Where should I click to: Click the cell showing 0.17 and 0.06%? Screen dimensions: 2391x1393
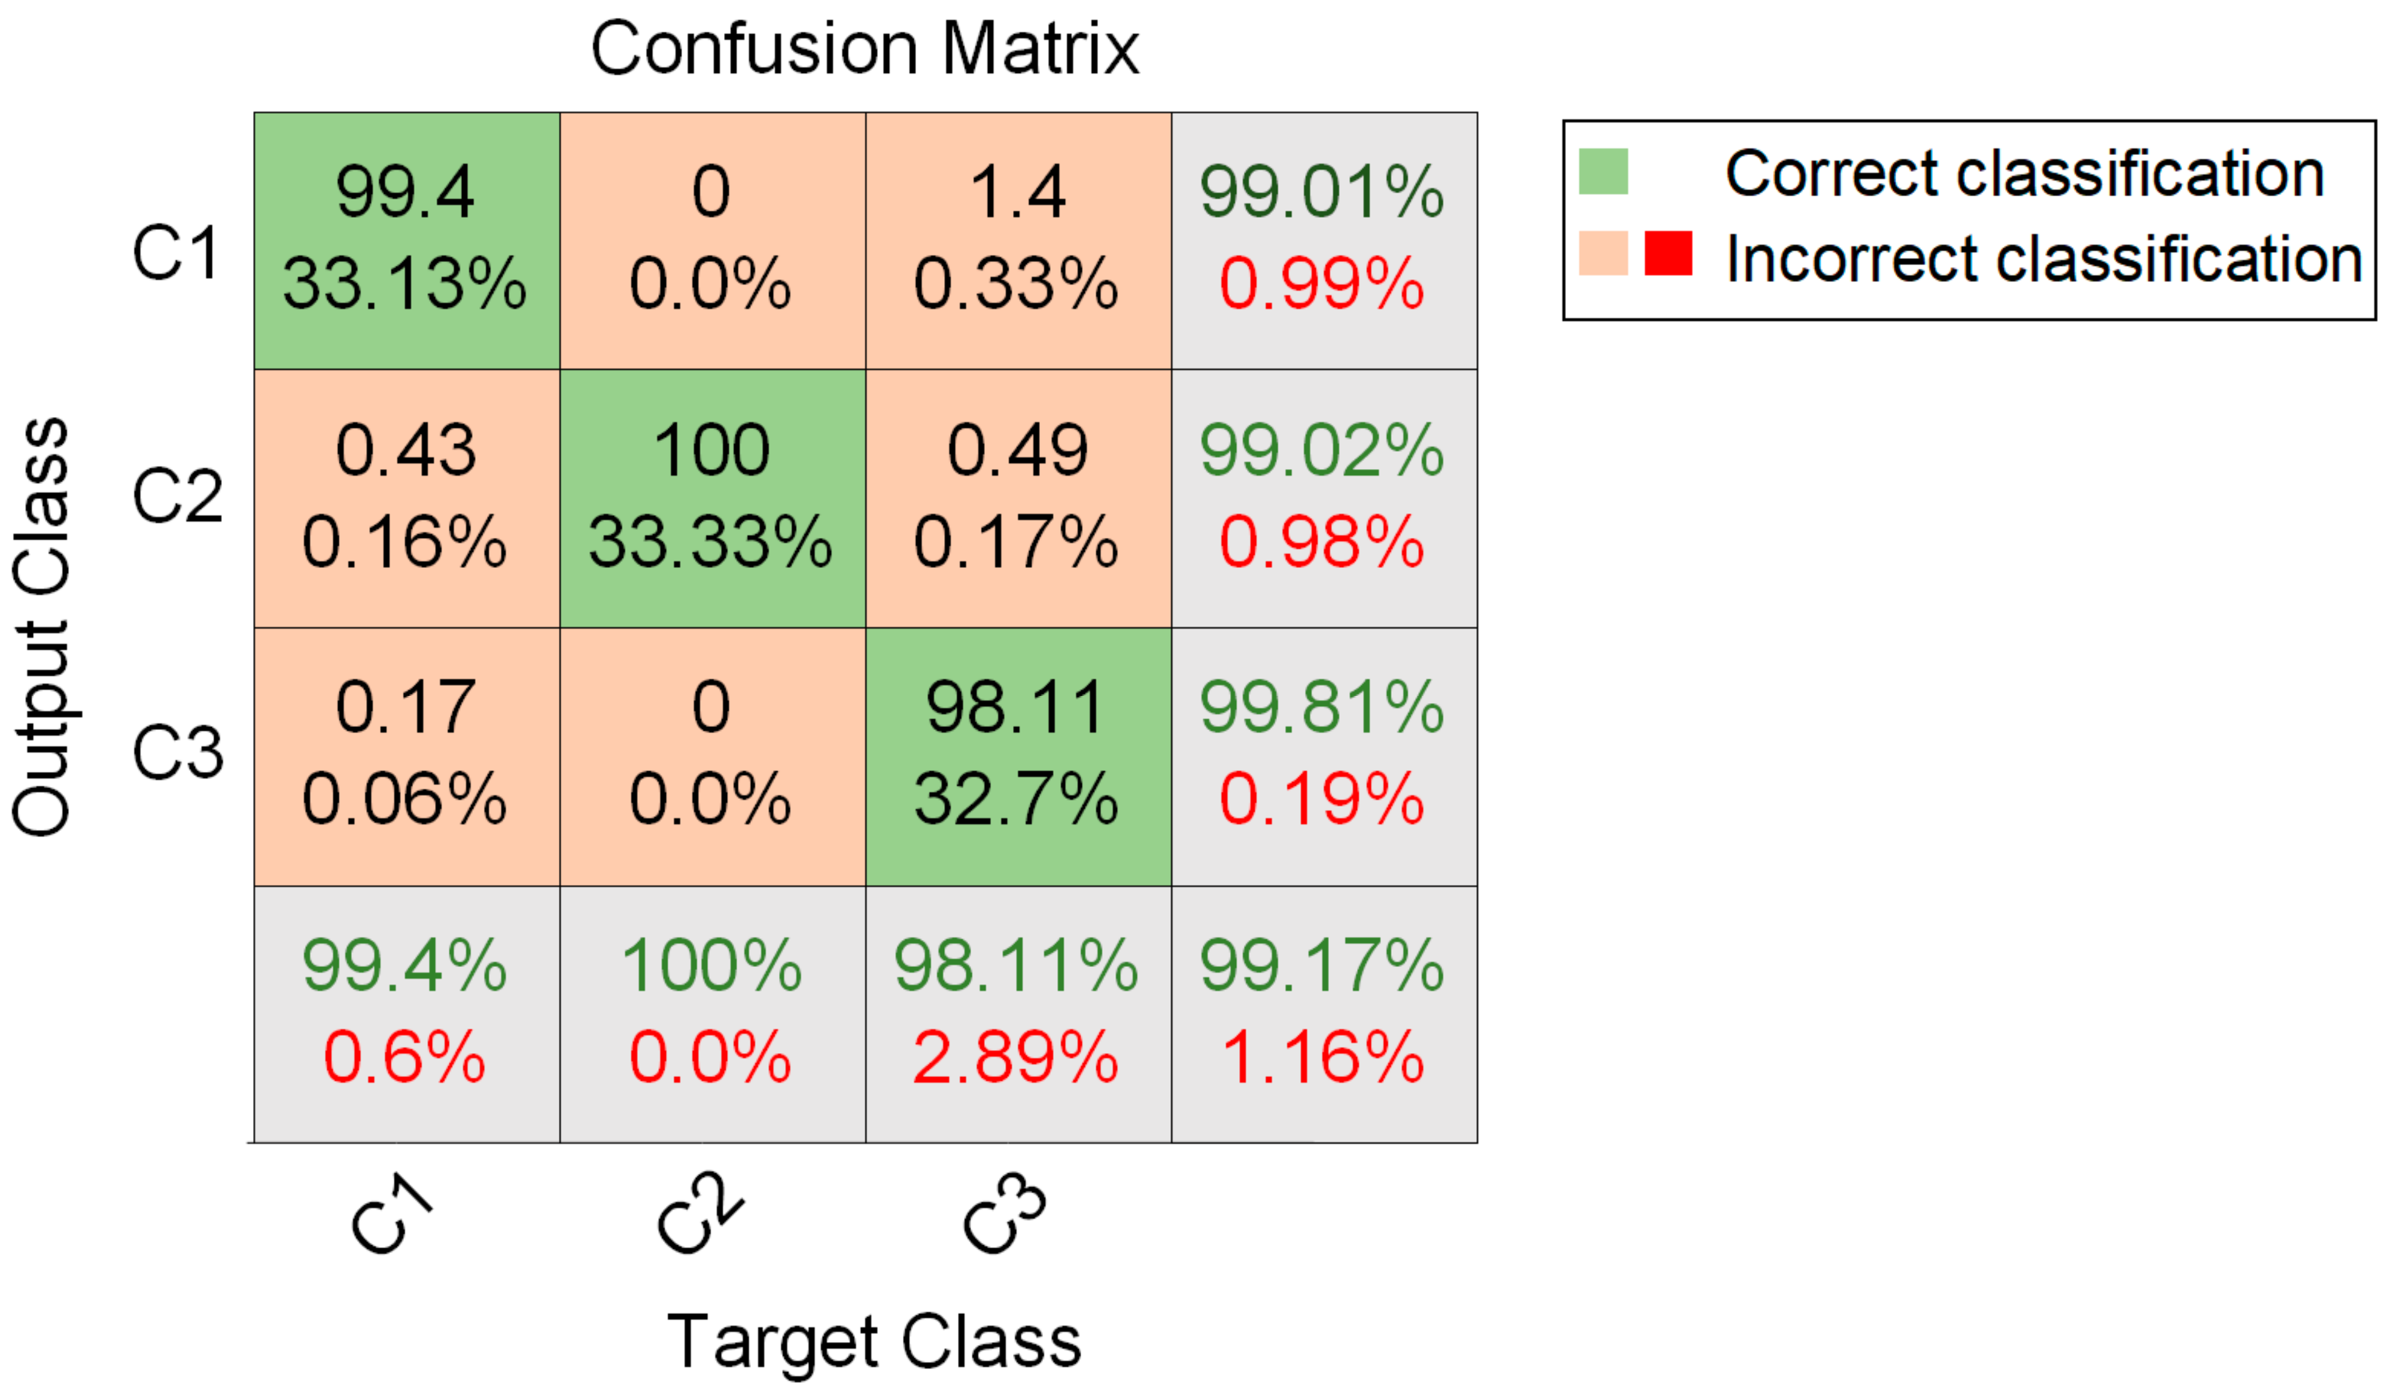point(406,756)
